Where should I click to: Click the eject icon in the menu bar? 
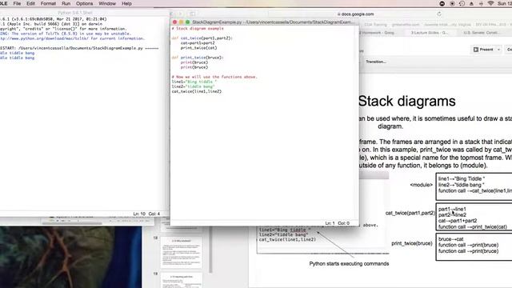(471, 3)
